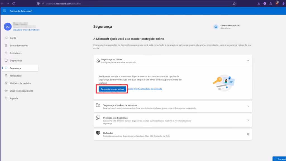Click the Histórico de pedidos cart icon
This screenshot has height=161, width=286.
pyautogui.click(x=6, y=83)
